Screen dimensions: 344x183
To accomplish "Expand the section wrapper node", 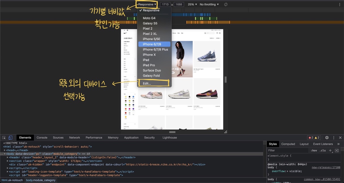I will pos(8,161).
